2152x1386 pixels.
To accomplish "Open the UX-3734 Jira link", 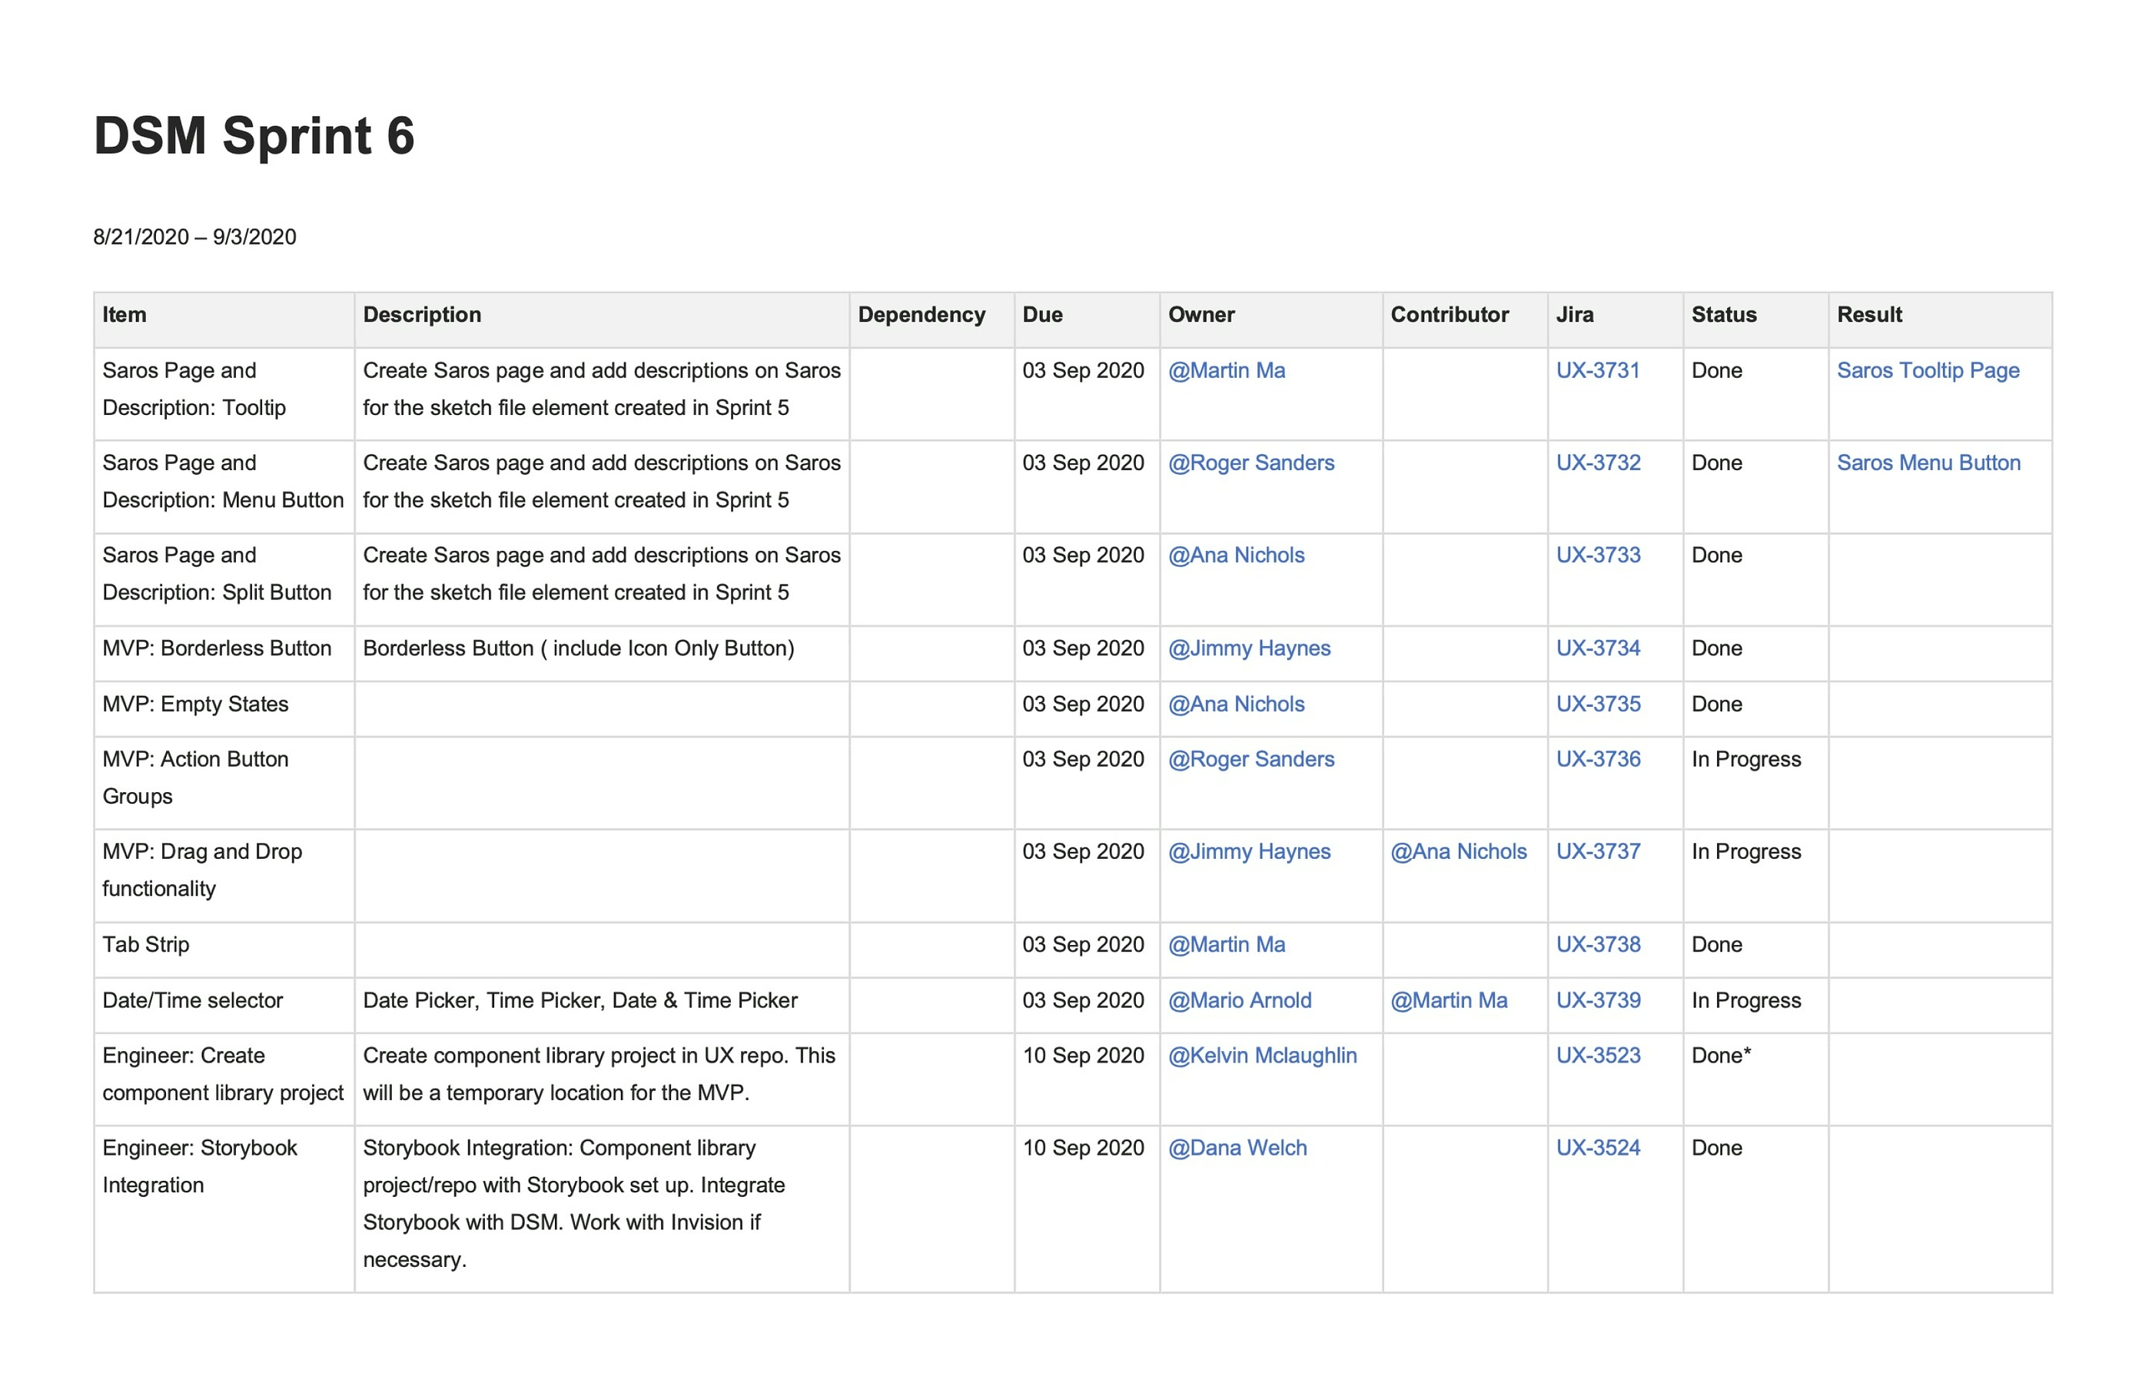I will [x=1598, y=648].
